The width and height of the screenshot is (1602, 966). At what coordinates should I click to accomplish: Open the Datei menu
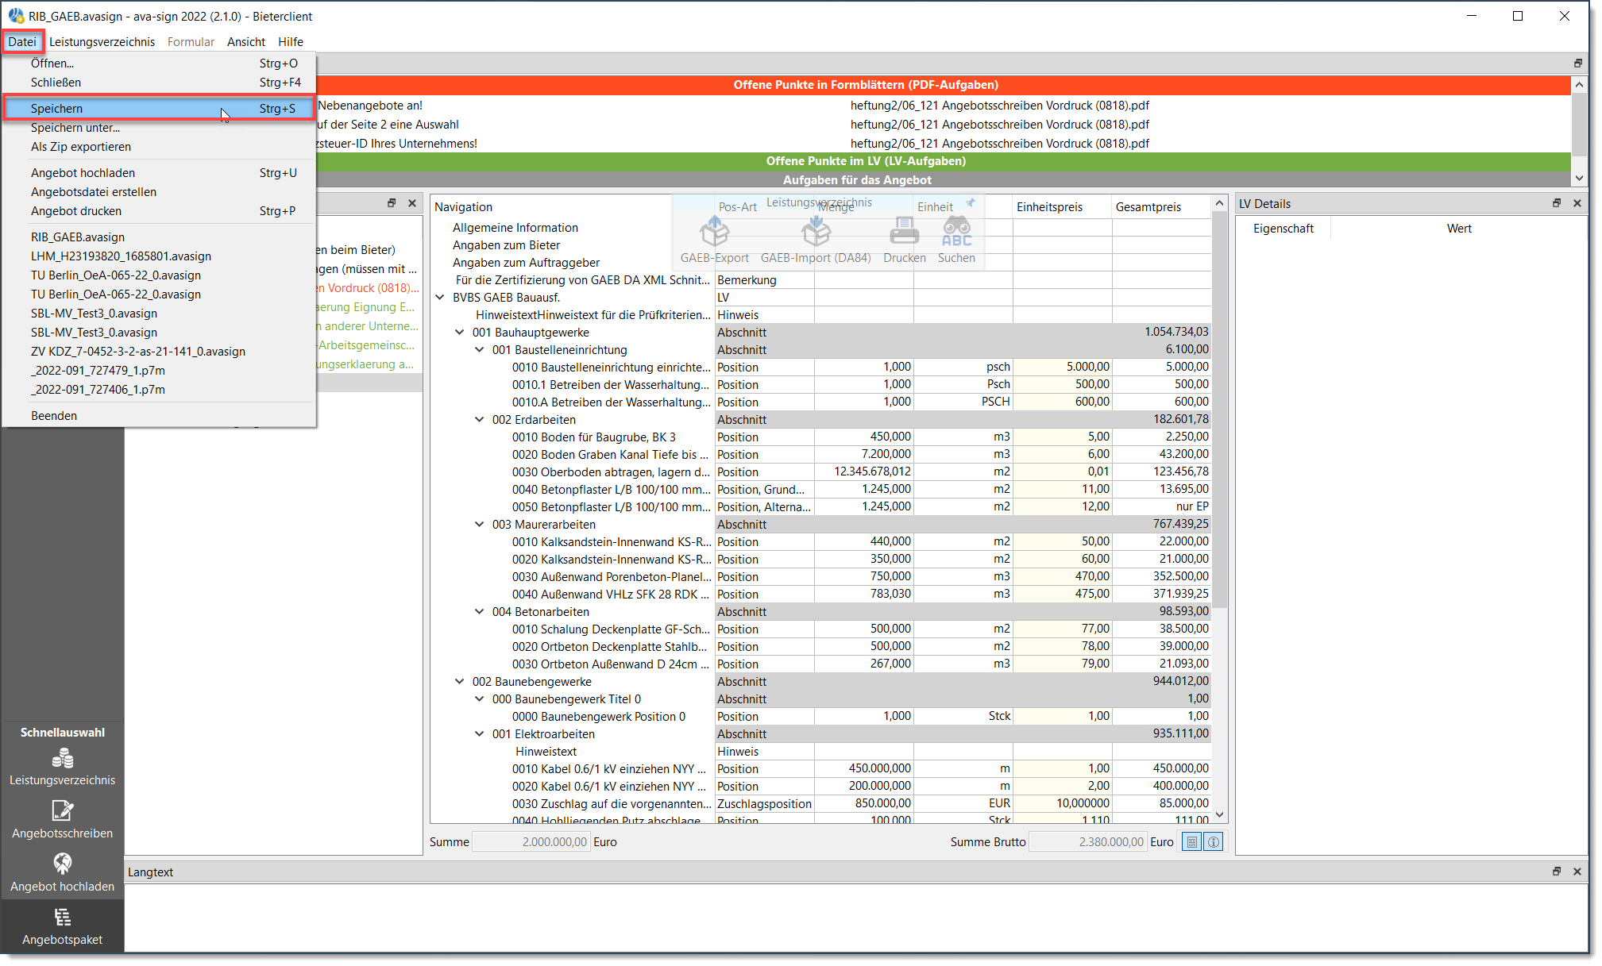tap(22, 42)
